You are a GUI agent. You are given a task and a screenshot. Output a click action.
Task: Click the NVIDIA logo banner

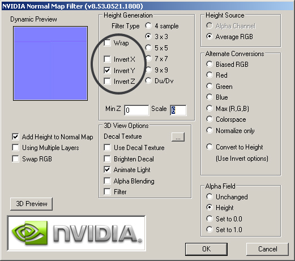pyautogui.click(x=76, y=233)
